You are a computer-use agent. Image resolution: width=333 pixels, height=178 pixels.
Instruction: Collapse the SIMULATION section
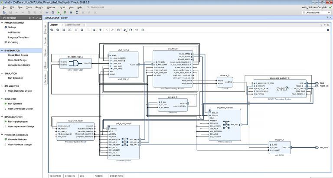[2, 73]
